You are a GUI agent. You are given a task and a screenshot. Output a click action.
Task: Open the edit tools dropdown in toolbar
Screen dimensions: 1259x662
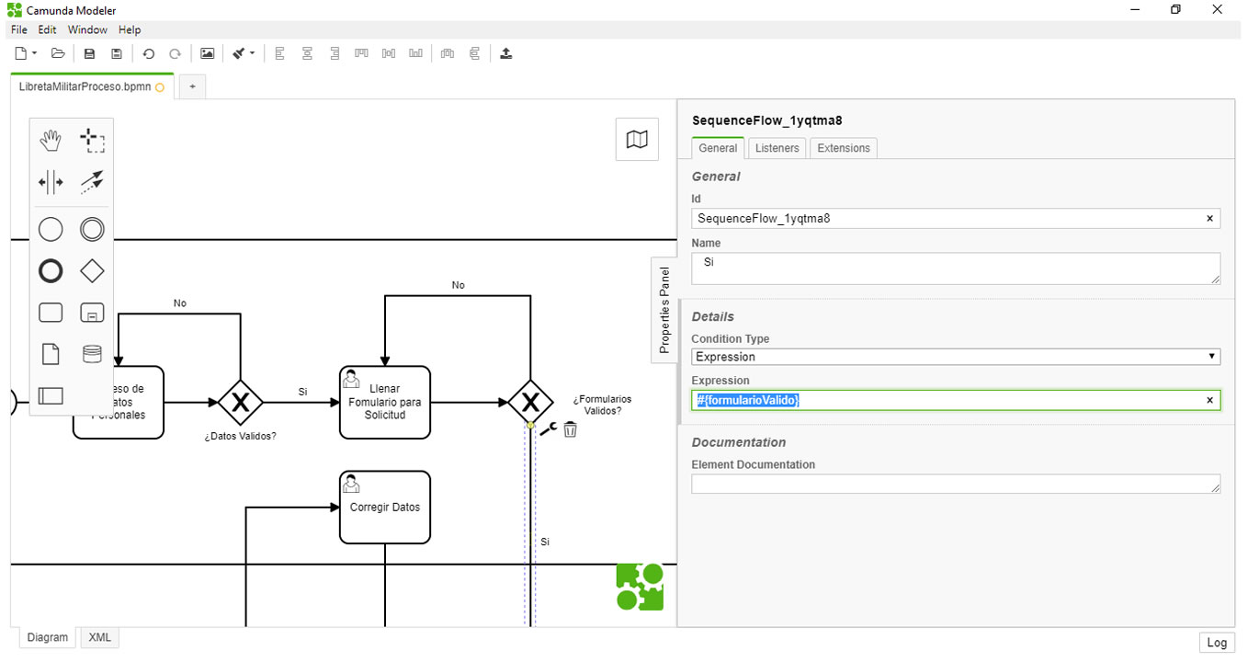pos(244,53)
